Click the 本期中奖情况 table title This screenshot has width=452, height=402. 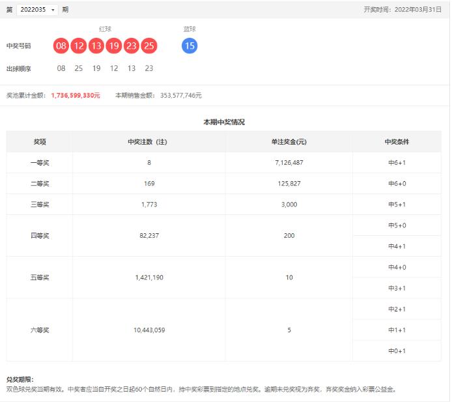pyautogui.click(x=224, y=122)
